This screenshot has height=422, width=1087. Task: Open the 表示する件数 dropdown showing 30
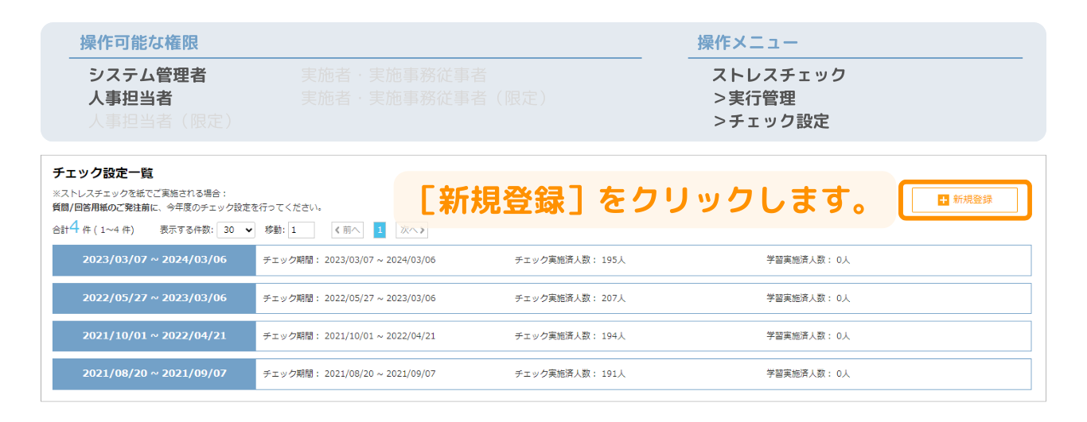click(x=238, y=230)
